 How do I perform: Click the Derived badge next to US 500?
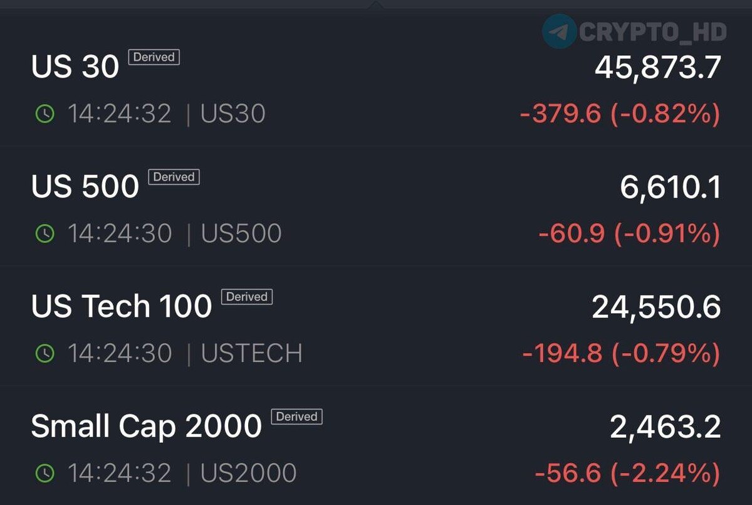174,177
